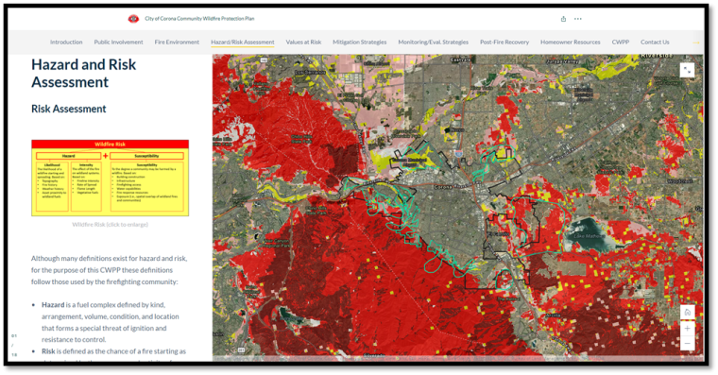
Task: Open the three-dots more options menu
Action: click(x=578, y=19)
